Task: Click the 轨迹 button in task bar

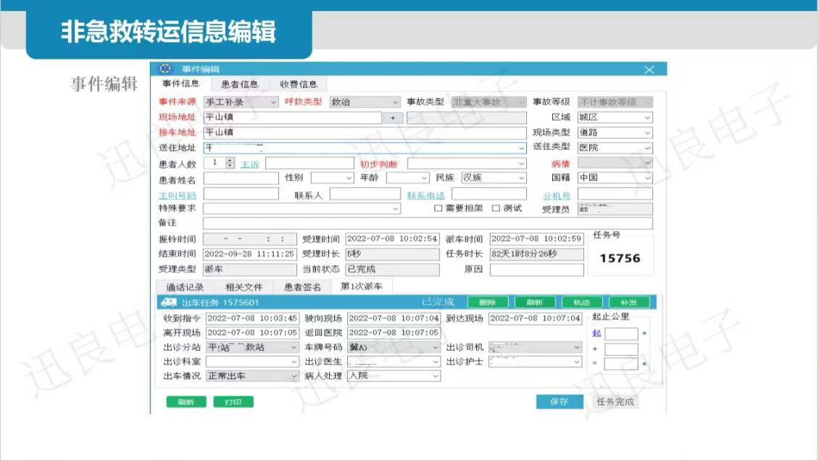Action: click(581, 302)
